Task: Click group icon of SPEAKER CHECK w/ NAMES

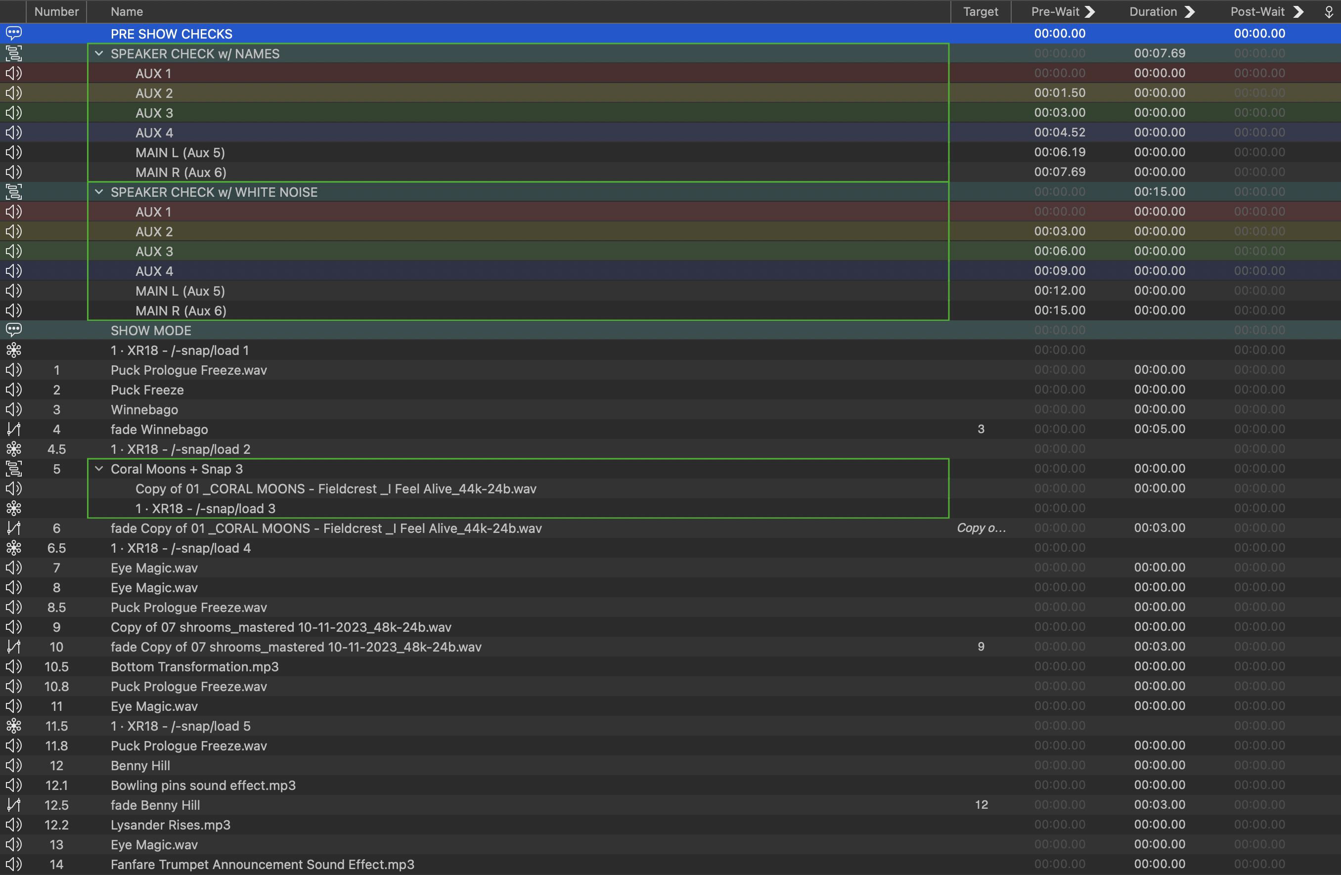Action: pyautogui.click(x=13, y=53)
